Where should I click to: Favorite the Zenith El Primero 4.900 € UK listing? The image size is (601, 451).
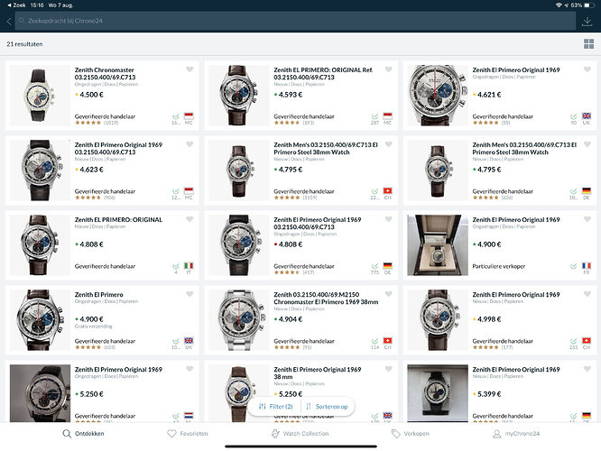[x=190, y=294]
